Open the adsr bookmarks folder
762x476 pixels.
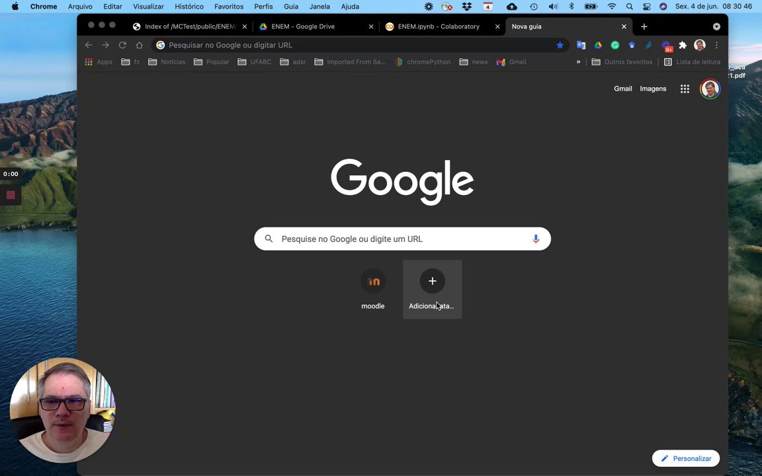click(293, 61)
